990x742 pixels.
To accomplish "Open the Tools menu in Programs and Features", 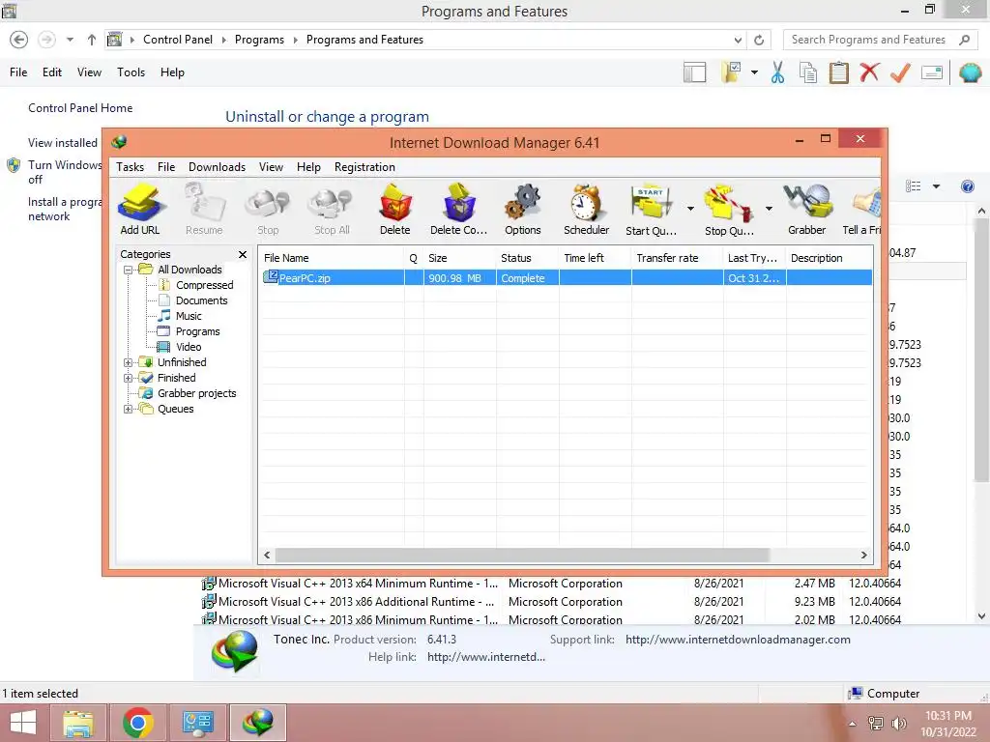I will coord(131,72).
